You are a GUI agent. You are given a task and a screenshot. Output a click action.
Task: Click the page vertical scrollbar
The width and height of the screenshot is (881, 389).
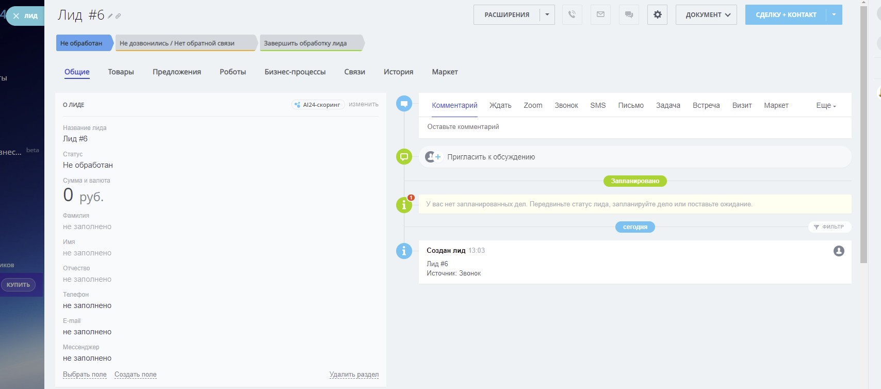[863, 134]
